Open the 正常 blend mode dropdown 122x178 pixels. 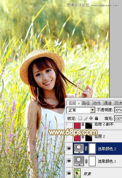(81, 110)
